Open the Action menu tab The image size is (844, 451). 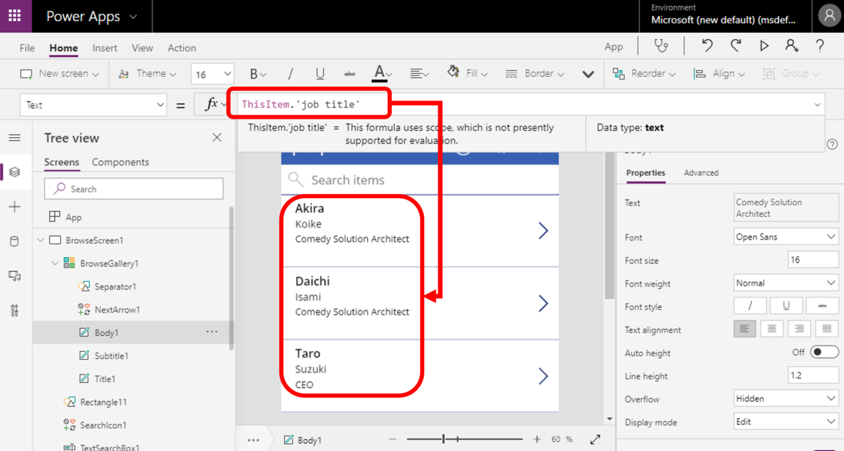(x=181, y=48)
